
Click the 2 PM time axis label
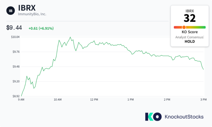pos(167,100)
